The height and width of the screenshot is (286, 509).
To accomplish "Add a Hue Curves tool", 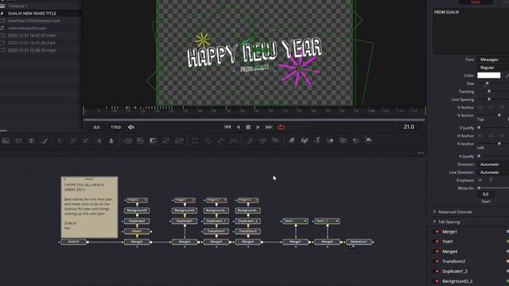I will [x=86, y=141].
